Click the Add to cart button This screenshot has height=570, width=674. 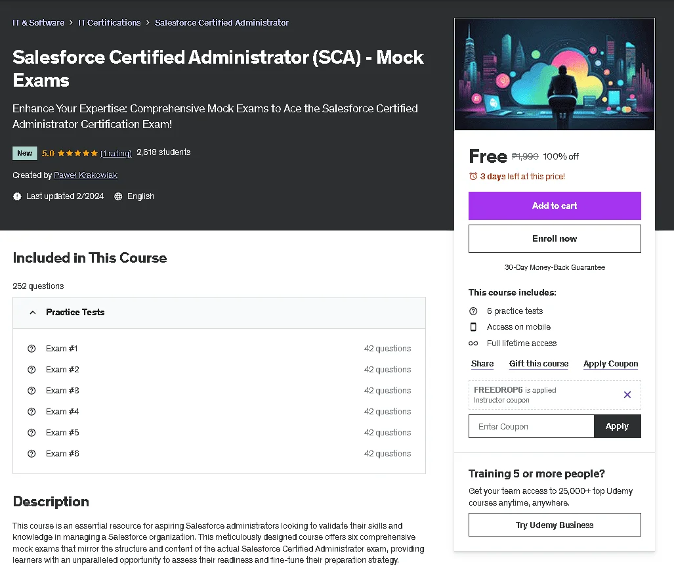555,206
